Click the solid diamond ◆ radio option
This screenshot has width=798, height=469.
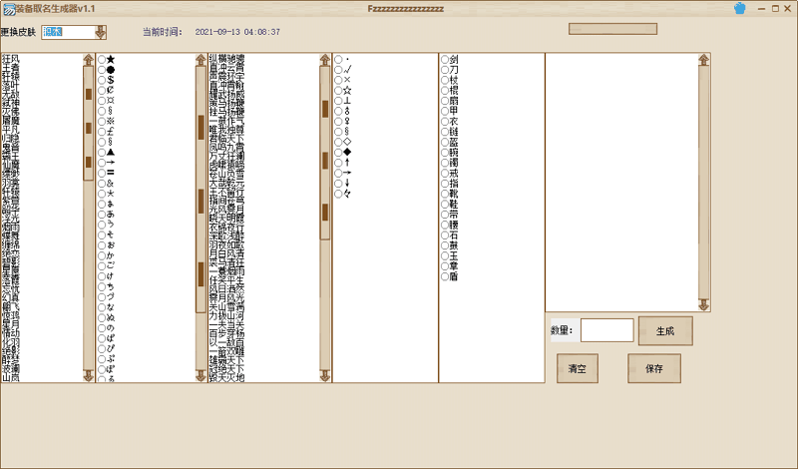pos(339,152)
